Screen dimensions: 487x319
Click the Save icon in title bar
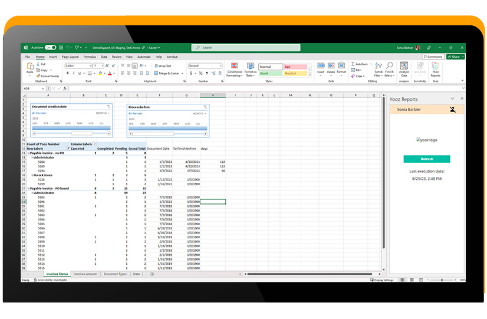pyautogui.click(x=61, y=48)
